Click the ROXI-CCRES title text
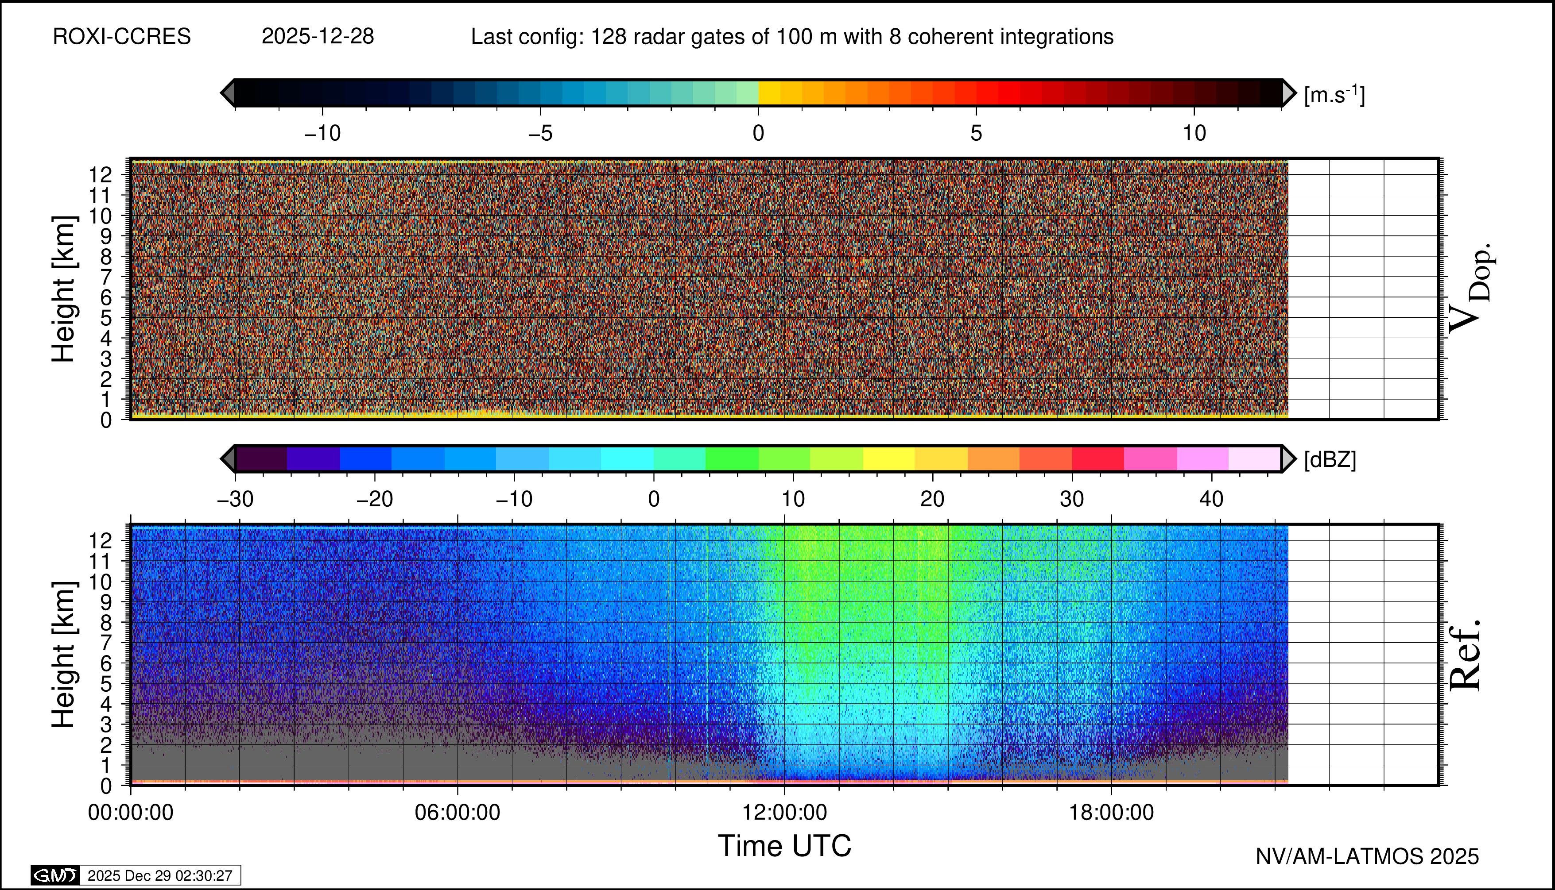This screenshot has width=1555, height=890. [122, 37]
